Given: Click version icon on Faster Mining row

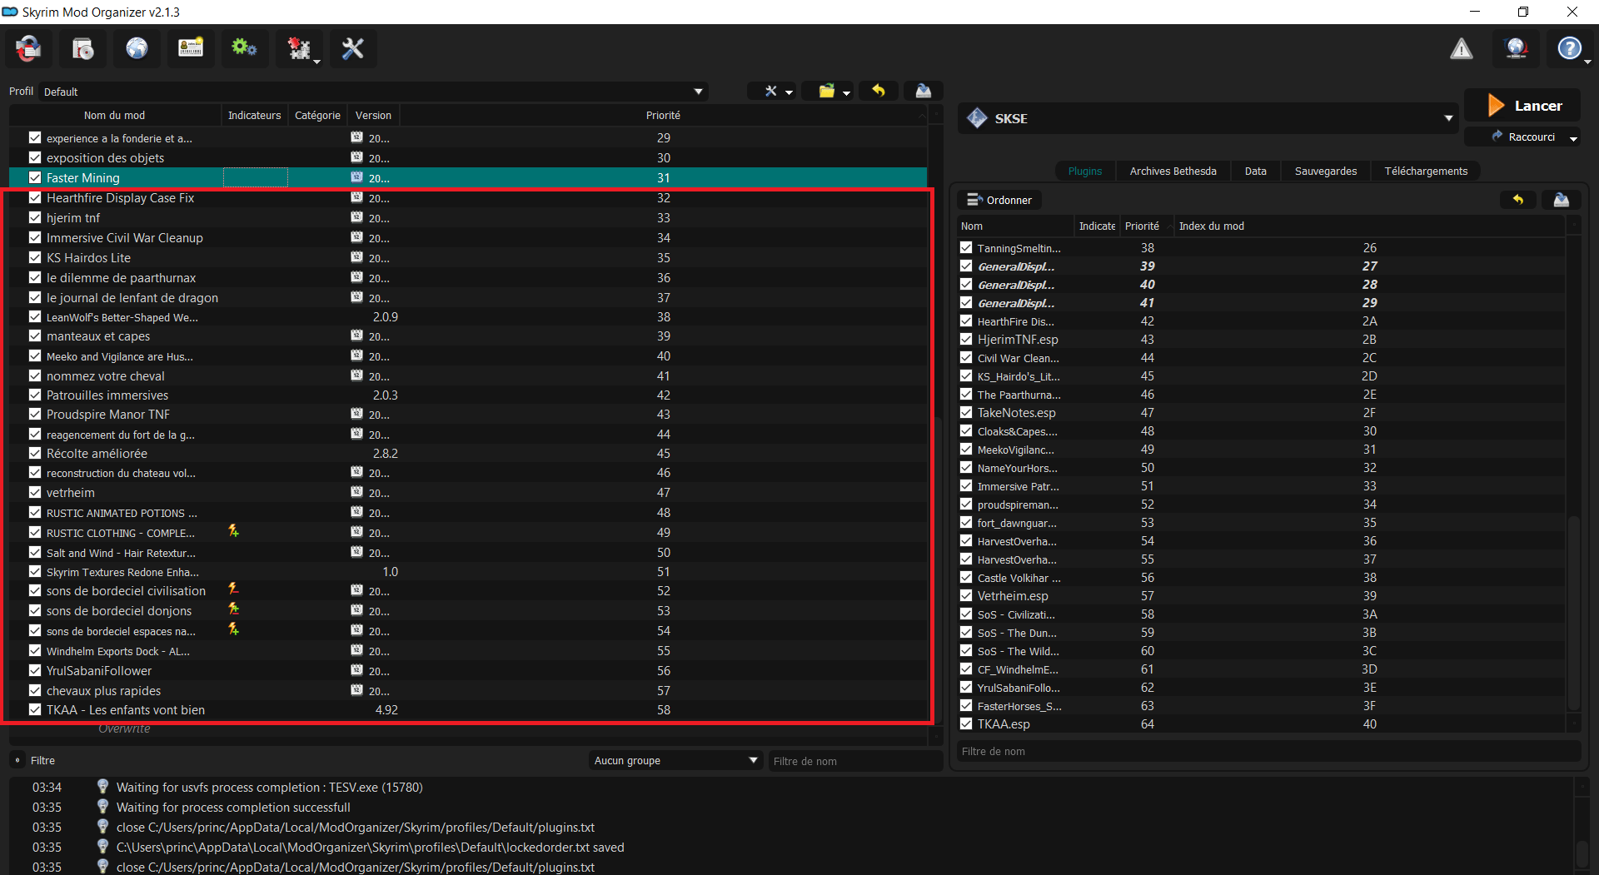Looking at the screenshot, I should point(356,177).
